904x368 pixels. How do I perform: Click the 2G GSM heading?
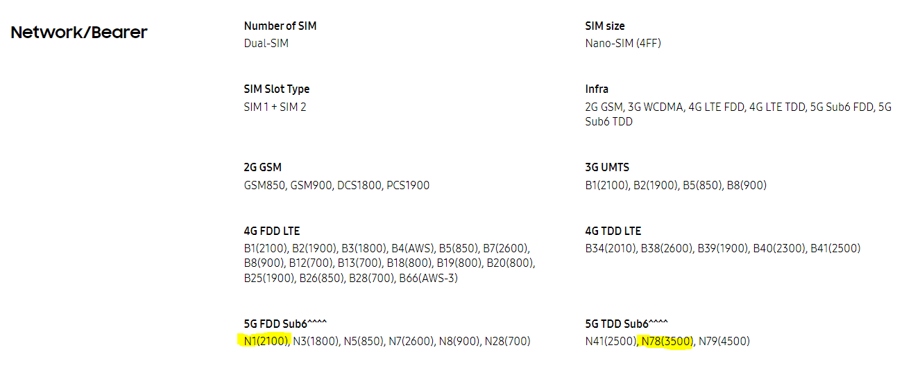pos(263,168)
